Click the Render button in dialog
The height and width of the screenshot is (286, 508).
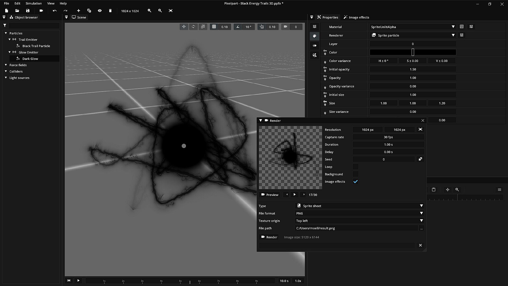[x=269, y=237]
